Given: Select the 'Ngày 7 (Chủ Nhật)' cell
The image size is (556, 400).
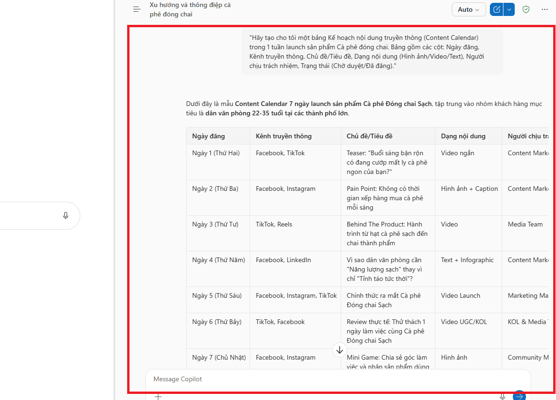Looking at the screenshot, I should point(218,359).
